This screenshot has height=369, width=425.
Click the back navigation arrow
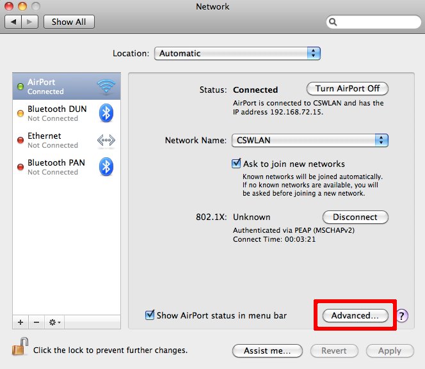pyautogui.click(x=13, y=22)
